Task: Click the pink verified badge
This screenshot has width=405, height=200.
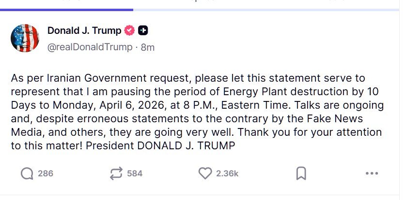Action: (x=129, y=30)
